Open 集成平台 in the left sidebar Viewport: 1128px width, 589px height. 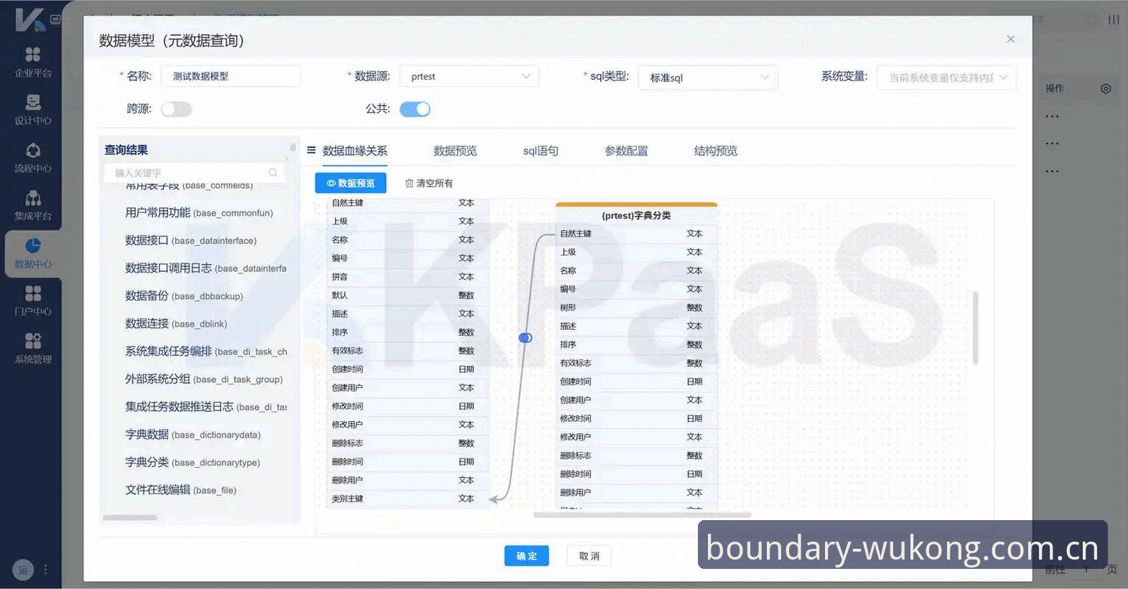tap(33, 205)
